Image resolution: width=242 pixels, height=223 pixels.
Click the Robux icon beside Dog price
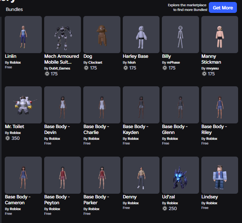click(x=86, y=68)
